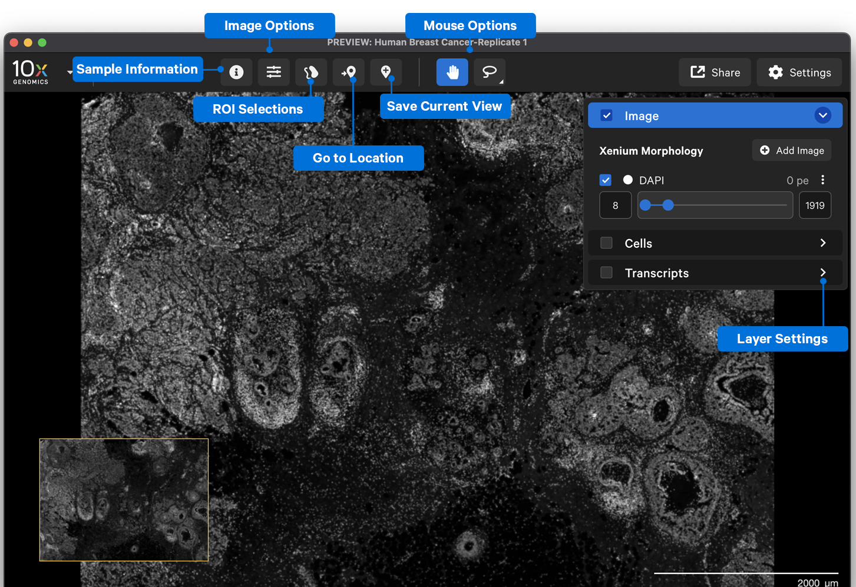Enable the Transcripts layer checkbox
Viewport: 856px width, 587px height.
[x=606, y=273]
